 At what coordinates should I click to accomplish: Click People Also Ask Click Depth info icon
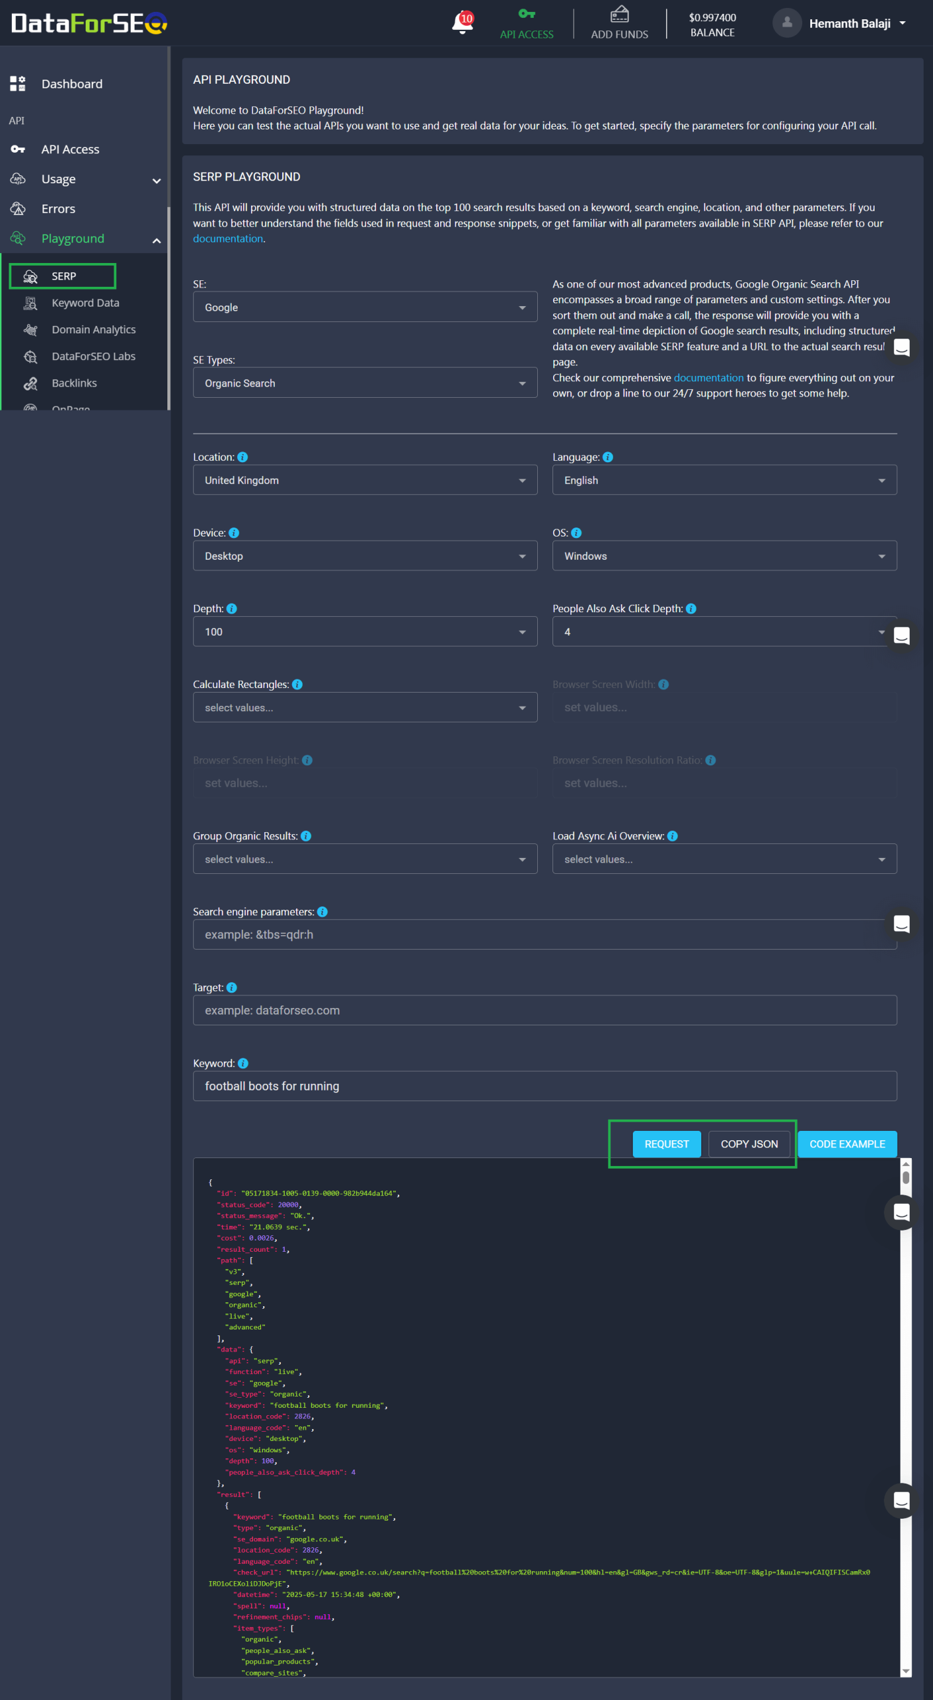(691, 608)
